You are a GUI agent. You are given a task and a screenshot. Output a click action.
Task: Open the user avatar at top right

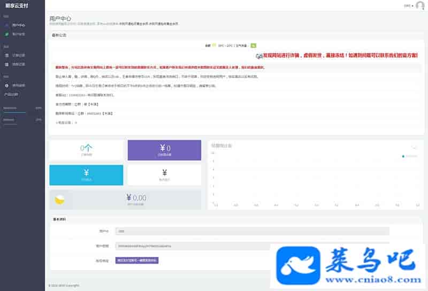[420, 5]
